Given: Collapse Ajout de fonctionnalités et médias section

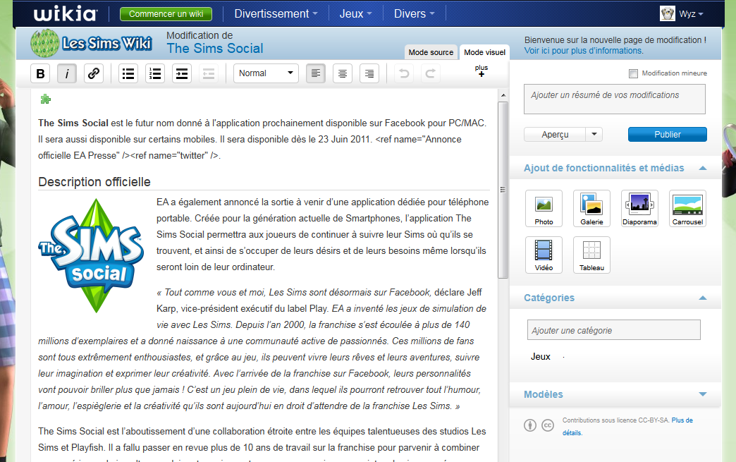Looking at the screenshot, I should click(x=703, y=168).
